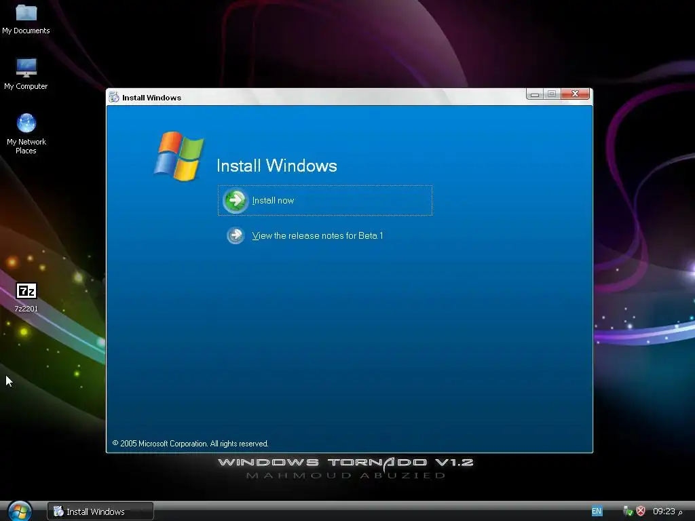Click the green Install now arrow icon
This screenshot has height=521, width=695.
235,201
